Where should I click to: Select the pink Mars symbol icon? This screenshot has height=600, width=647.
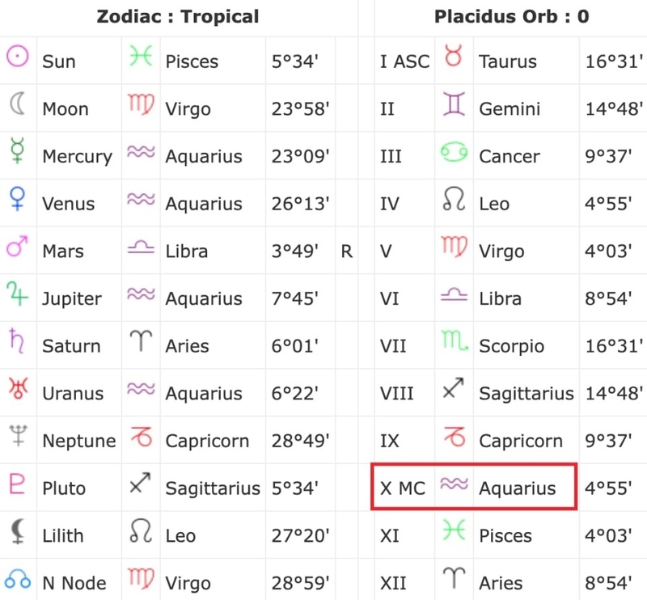(17, 247)
